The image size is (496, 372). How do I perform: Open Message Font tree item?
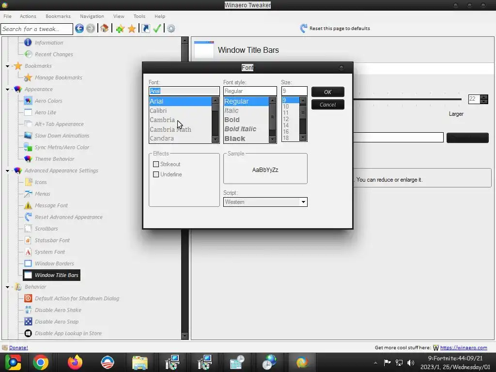click(51, 205)
